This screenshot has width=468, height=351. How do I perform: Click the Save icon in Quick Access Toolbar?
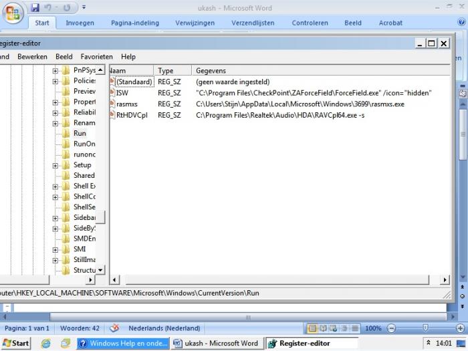(35, 8)
